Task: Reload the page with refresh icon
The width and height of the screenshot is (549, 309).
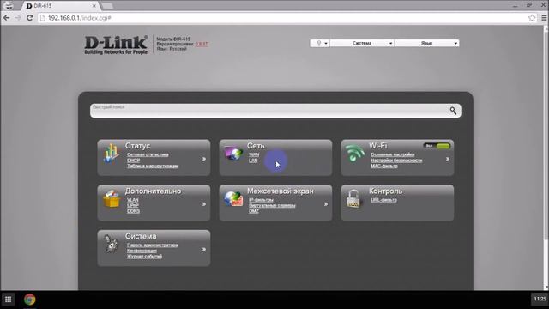Action: pyautogui.click(x=30, y=17)
